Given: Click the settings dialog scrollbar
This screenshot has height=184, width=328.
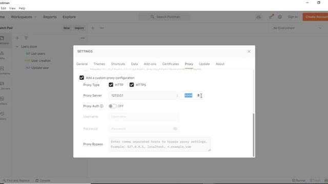Looking at the screenshot, I should click(x=254, y=134).
